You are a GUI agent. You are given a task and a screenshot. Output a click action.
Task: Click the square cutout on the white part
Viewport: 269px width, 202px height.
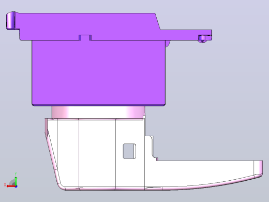pos(129,151)
